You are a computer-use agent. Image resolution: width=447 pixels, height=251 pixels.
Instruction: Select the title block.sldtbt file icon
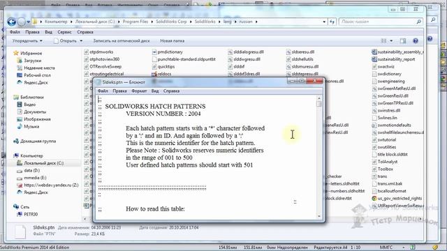tap(374, 155)
